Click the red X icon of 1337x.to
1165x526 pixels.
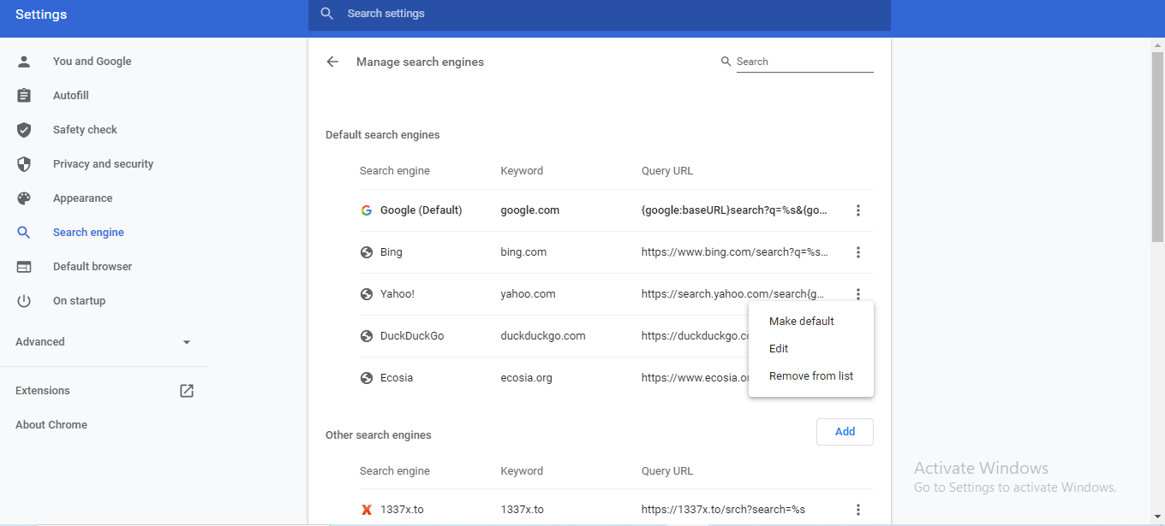coord(367,510)
